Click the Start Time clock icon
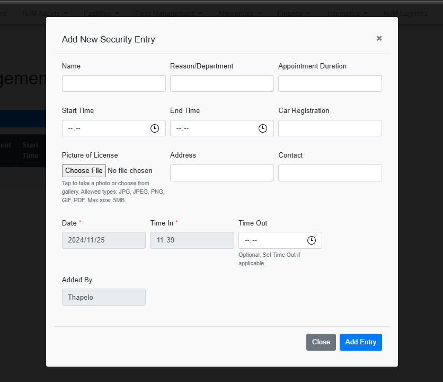The width and height of the screenshot is (443, 382). pos(155,128)
